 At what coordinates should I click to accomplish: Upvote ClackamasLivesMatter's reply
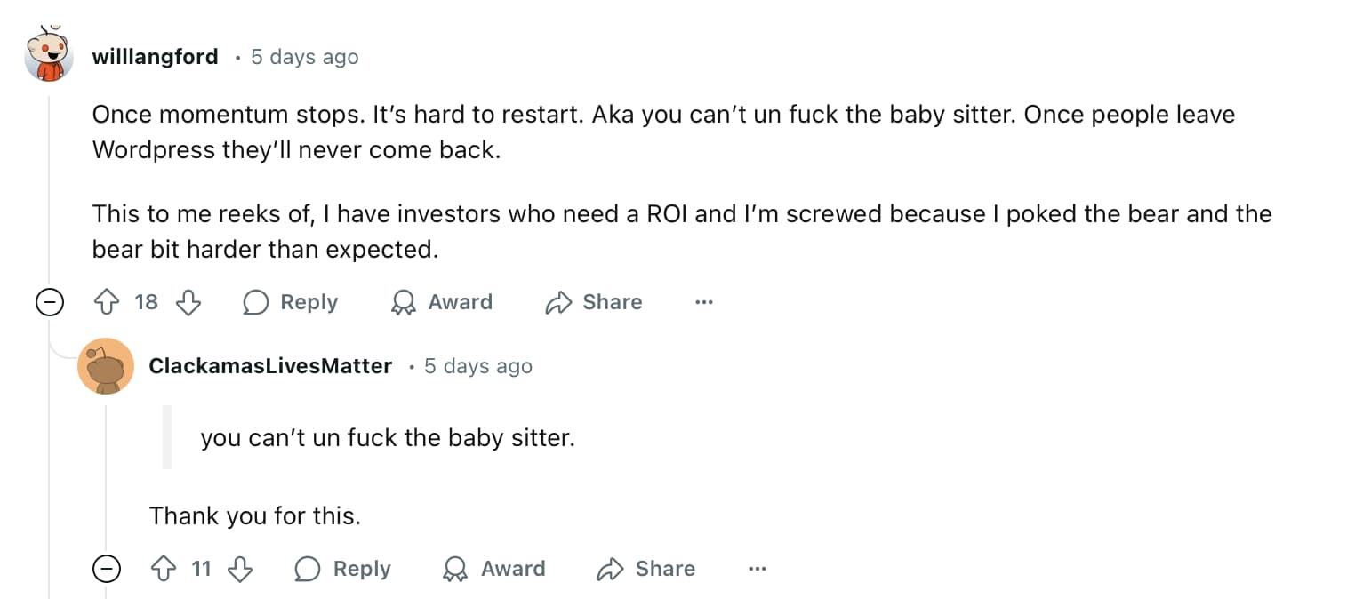[164, 569]
